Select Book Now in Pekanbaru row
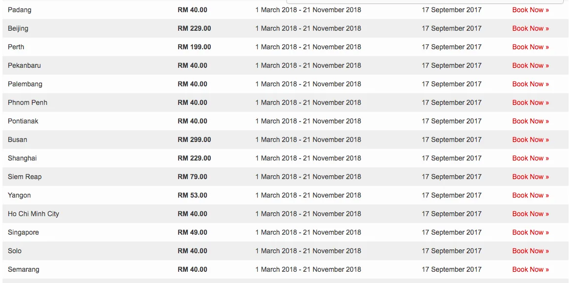This screenshot has height=283, width=569. (530, 65)
